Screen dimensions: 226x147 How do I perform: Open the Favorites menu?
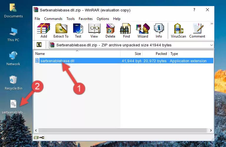(86, 19)
